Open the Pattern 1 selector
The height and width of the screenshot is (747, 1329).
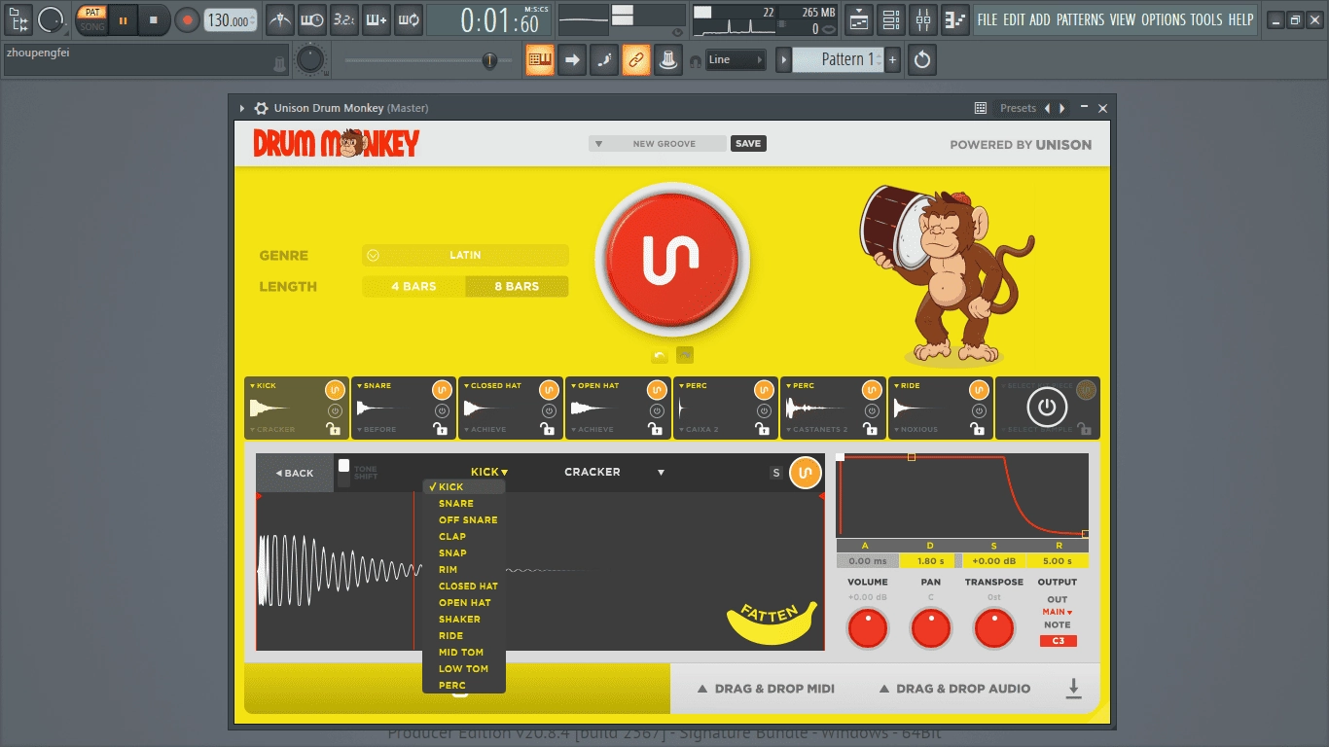[x=838, y=59]
